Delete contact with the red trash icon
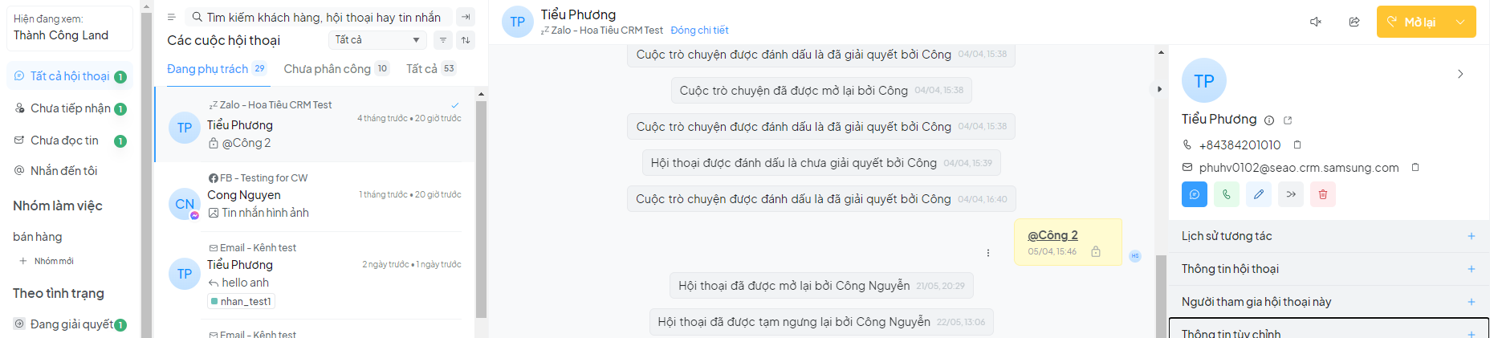This screenshot has height=338, width=1490. (x=1323, y=194)
